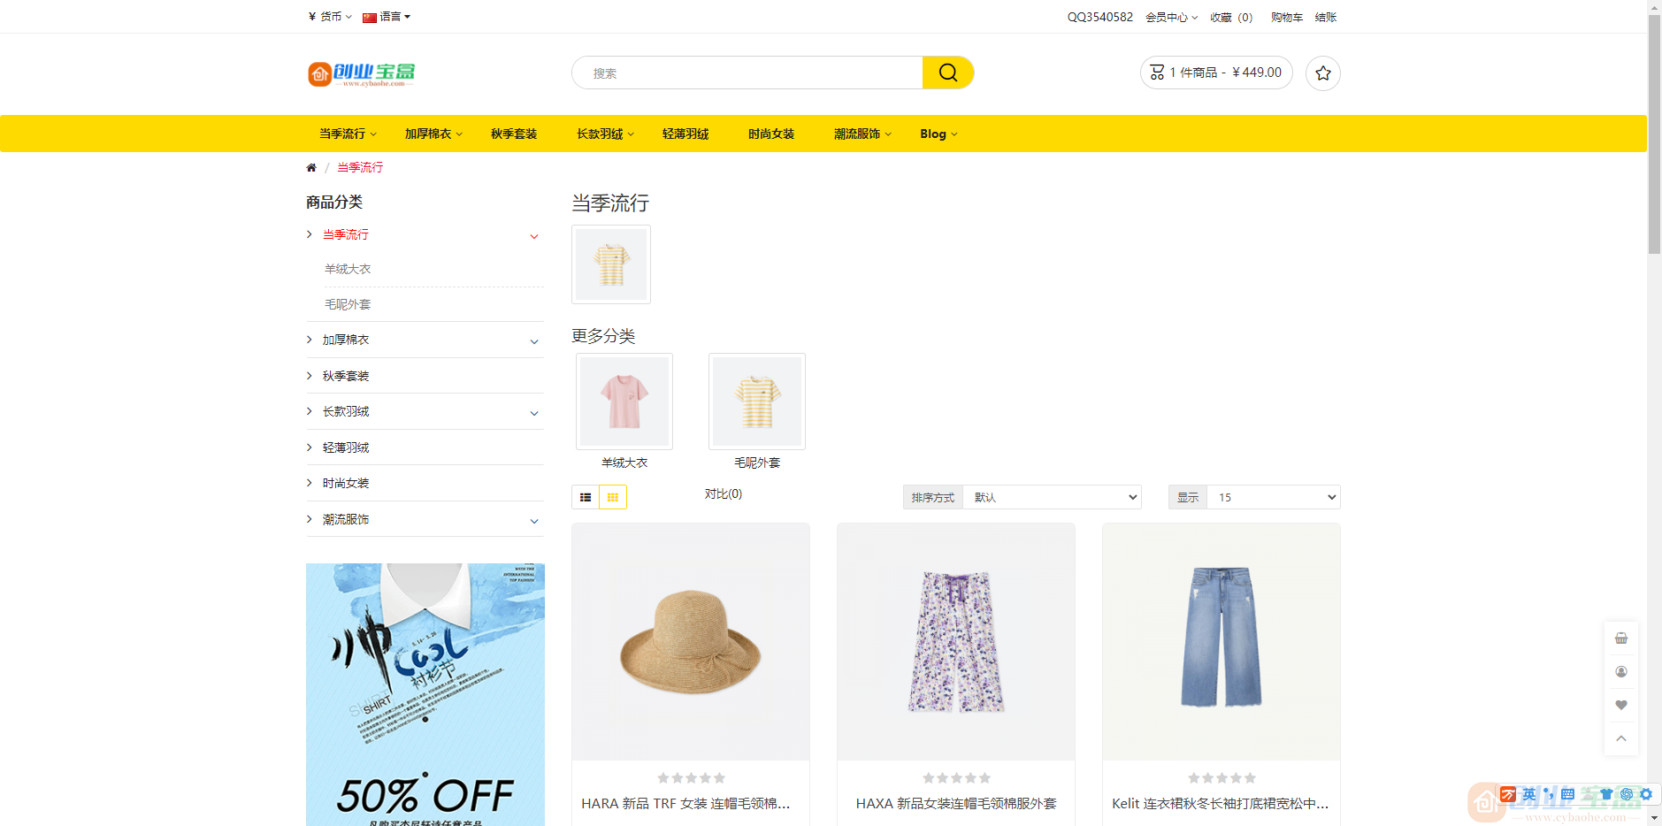Click the scroll-to-top arrow icon
The width and height of the screenshot is (1662, 826).
(1620, 738)
